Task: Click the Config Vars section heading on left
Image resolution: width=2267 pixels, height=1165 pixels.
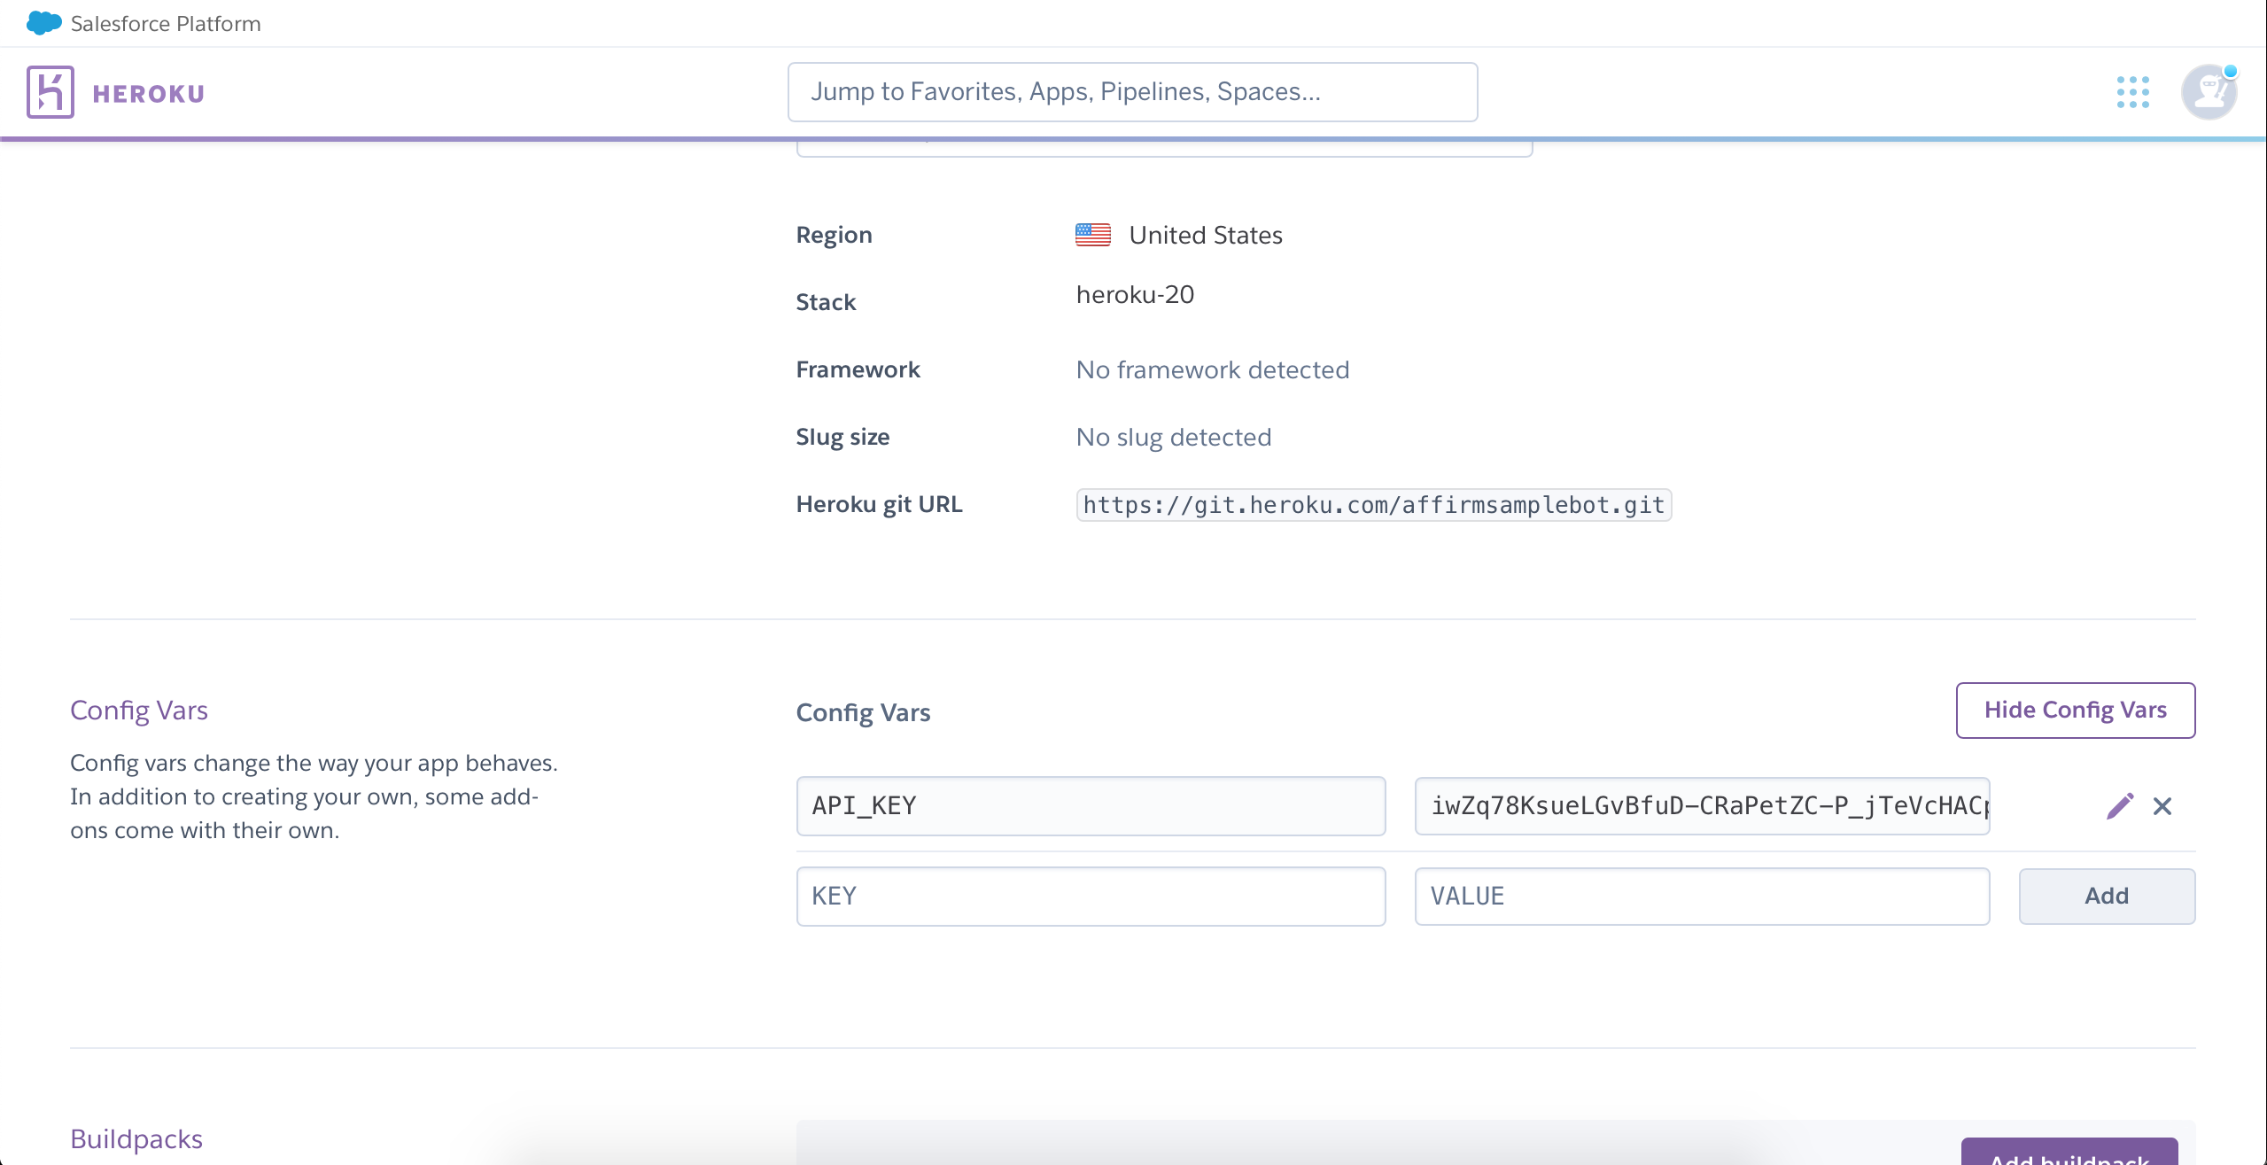Action: [x=139, y=711]
